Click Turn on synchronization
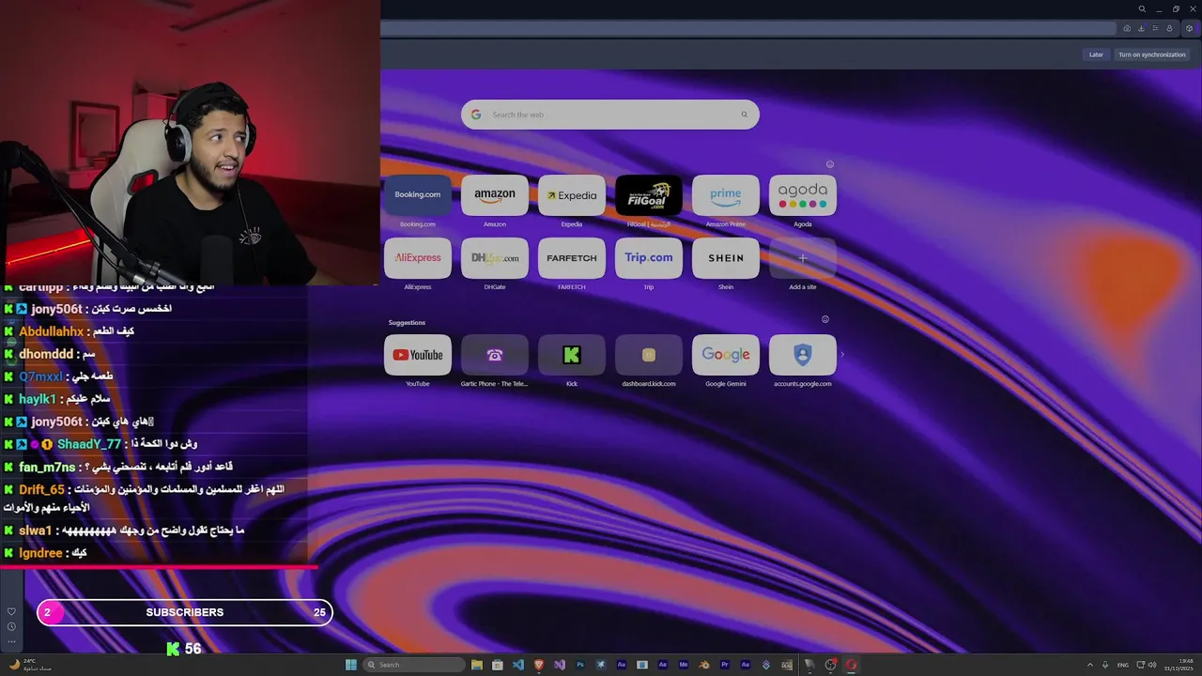Viewport: 1202px width, 676px height. pyautogui.click(x=1151, y=54)
